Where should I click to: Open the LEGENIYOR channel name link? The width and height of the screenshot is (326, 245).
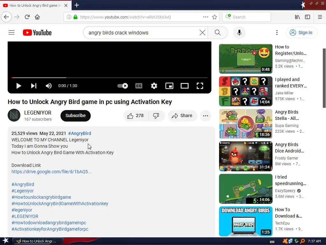point(38,113)
